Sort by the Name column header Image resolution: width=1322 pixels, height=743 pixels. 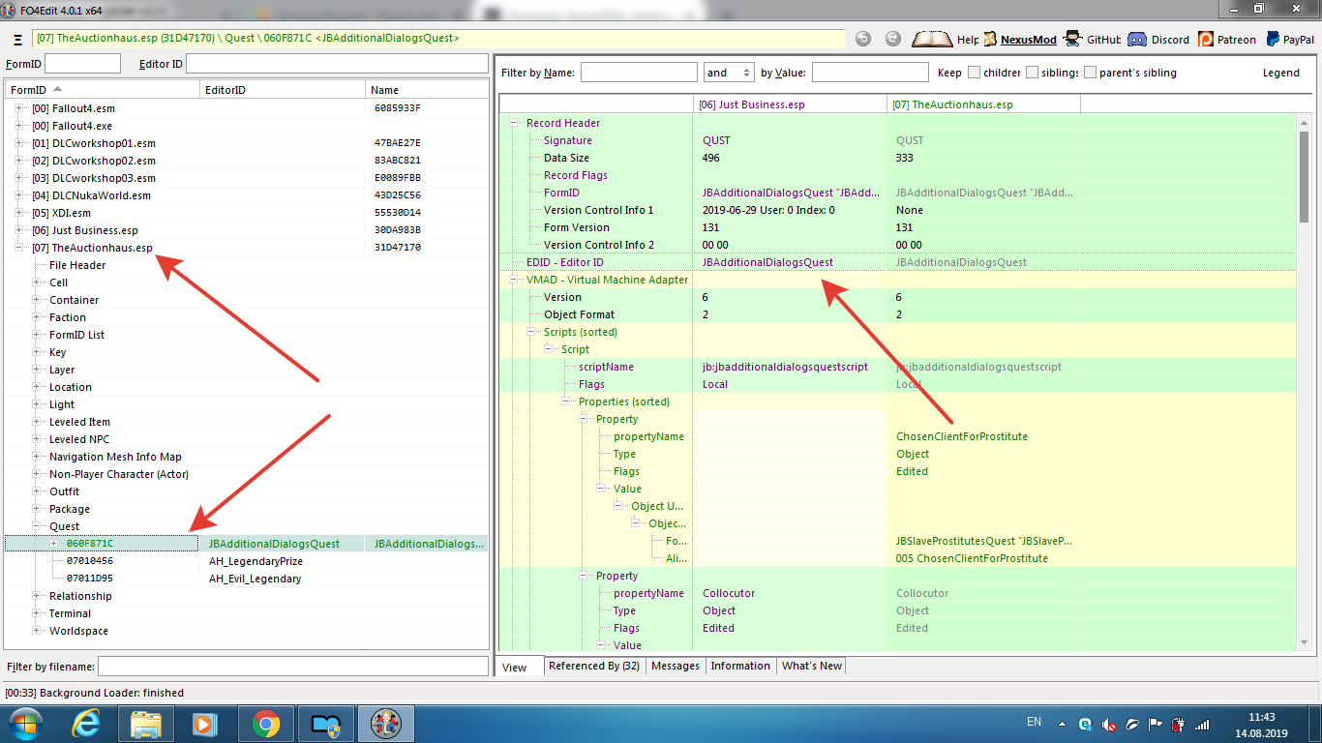427,90
